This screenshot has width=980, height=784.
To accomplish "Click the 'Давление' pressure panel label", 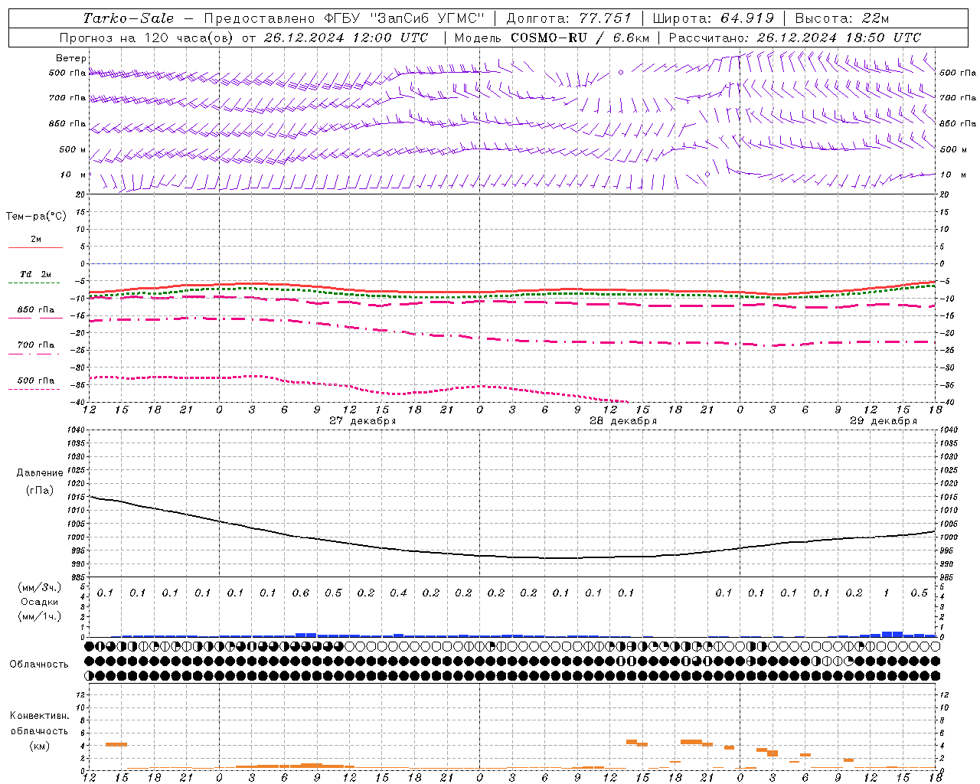I will tap(40, 473).
